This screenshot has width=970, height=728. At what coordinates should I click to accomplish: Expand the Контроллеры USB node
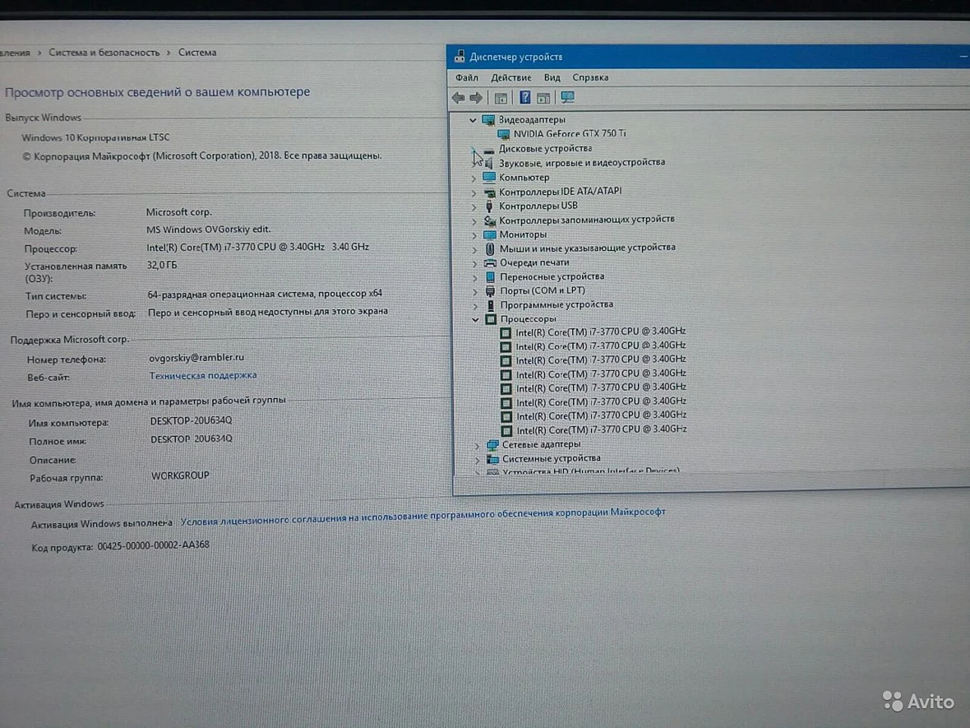473,206
